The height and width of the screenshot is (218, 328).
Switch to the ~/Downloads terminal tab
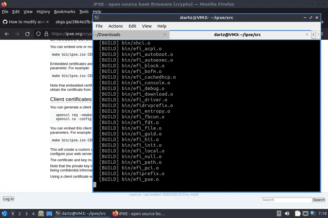coord(131,35)
